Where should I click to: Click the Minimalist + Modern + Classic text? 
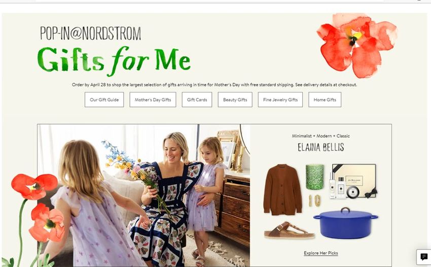click(321, 136)
